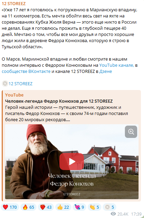
Task: Add the clapping hands reaction showing 5
Action: point(95,207)
